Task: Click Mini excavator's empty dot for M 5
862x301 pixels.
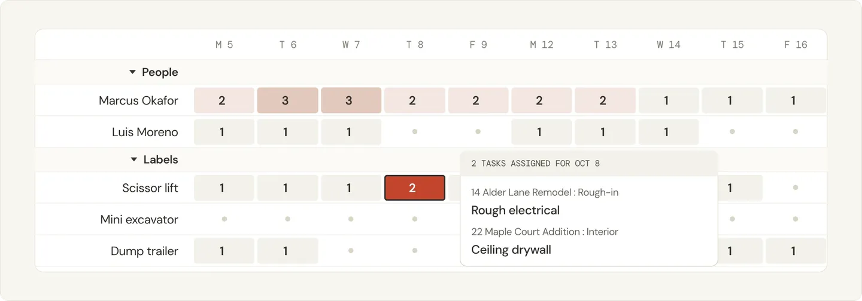Action: 224,219
